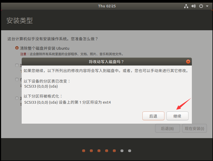This screenshot has width=213, height=161.
Task: Click the ext4 partition format line
Action: (67, 102)
